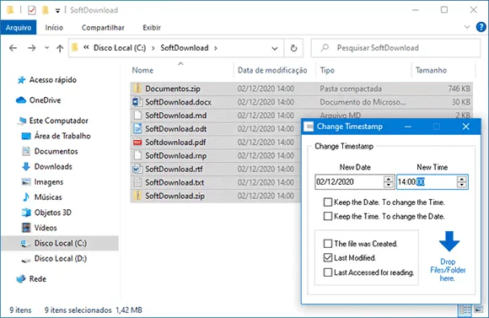This screenshot has height=318, width=489.
Task: Select Este Computador in navigation pane
Action: [x=59, y=121]
